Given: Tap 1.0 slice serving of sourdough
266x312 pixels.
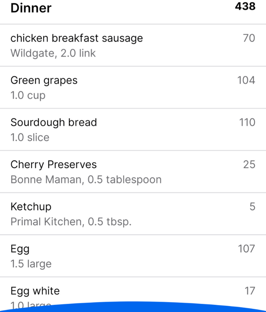Looking at the screenshot, I should tap(30, 138).
